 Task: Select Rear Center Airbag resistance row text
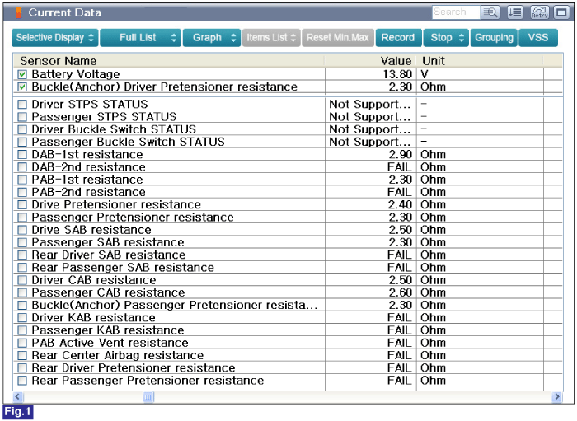[118, 356]
